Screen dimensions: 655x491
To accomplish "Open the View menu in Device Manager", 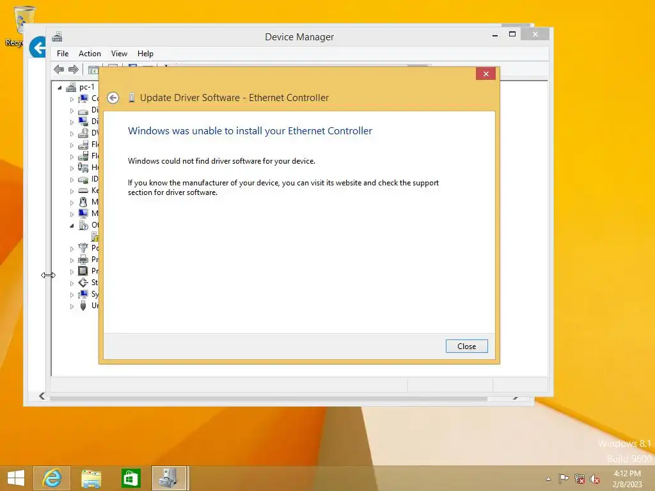I will 119,54.
